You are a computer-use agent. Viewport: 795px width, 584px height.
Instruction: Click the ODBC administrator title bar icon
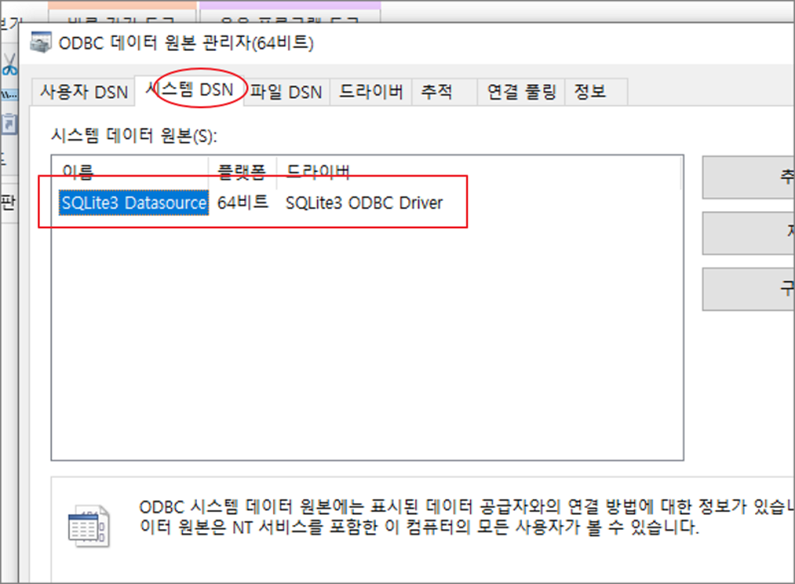coord(41,43)
